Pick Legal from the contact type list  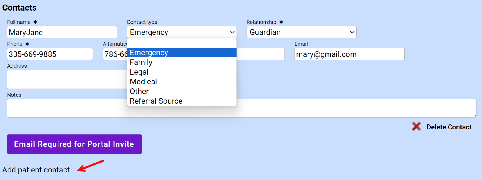point(181,72)
